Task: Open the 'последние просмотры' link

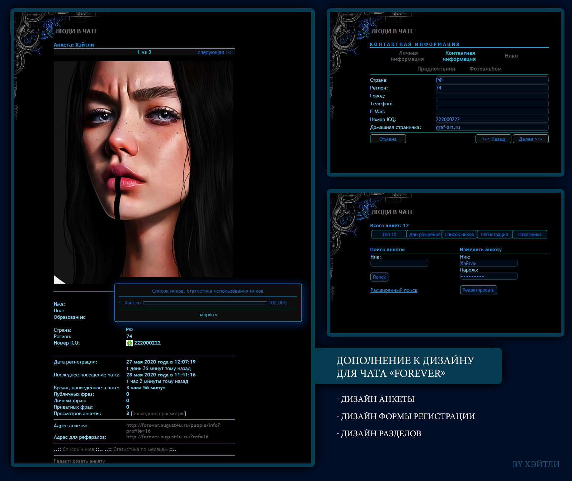Action: (x=159, y=414)
